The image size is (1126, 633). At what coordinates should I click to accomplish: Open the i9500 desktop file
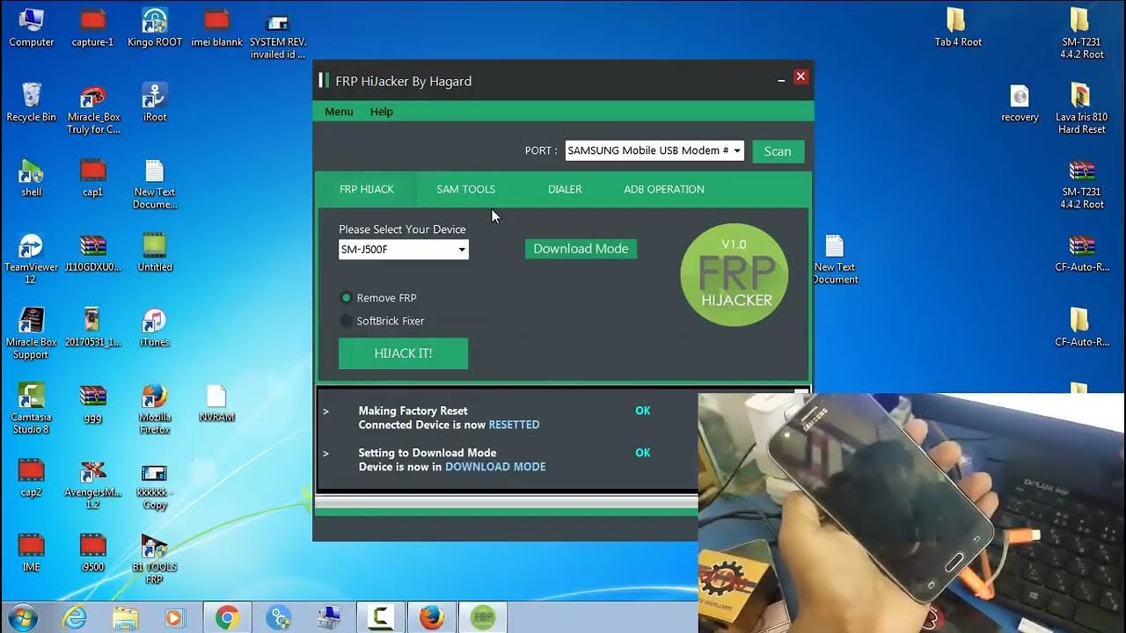[92, 552]
